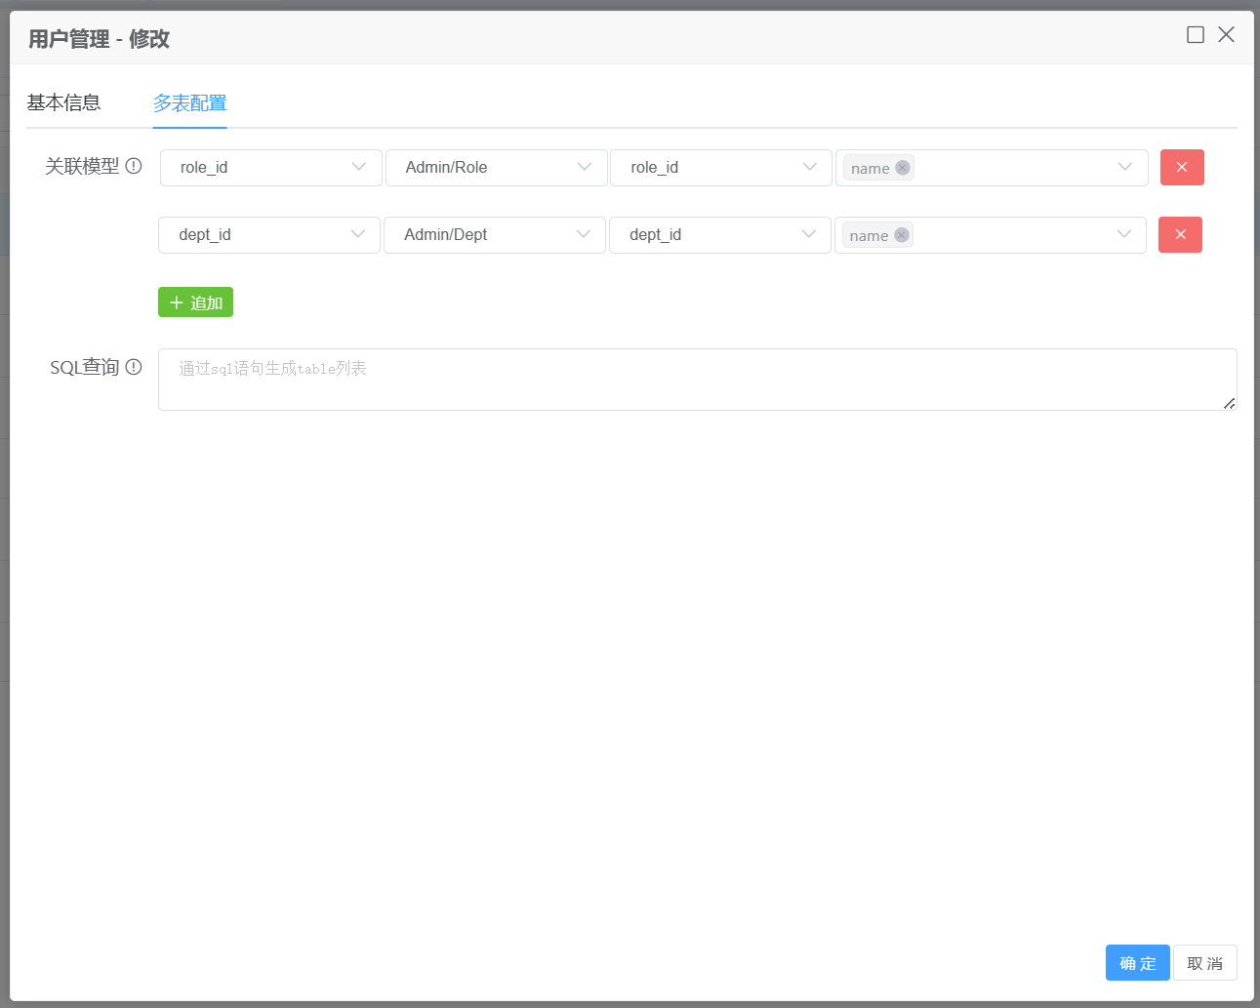The height and width of the screenshot is (1008, 1260).
Task: Expand the Admin/Role model dropdown
Action: [x=496, y=167]
